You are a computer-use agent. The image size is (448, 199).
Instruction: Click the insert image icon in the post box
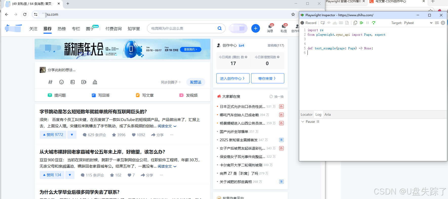73,82
